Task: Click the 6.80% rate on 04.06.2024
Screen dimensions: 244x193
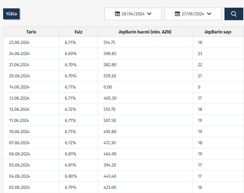Action: pyautogui.click(x=70, y=176)
